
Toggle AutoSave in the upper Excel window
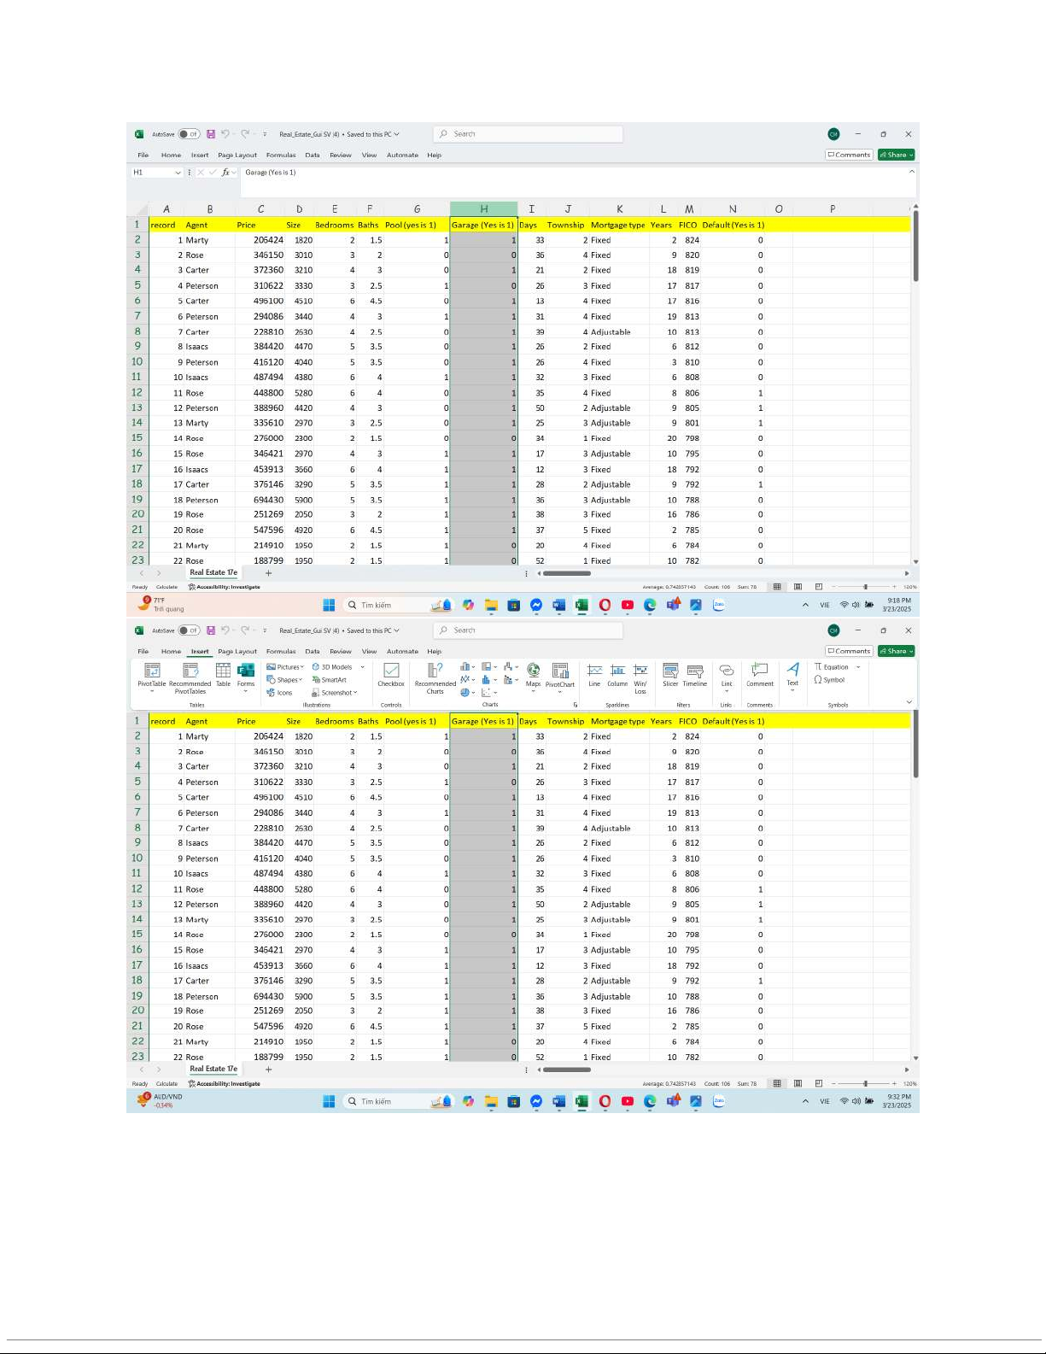pyautogui.click(x=189, y=134)
